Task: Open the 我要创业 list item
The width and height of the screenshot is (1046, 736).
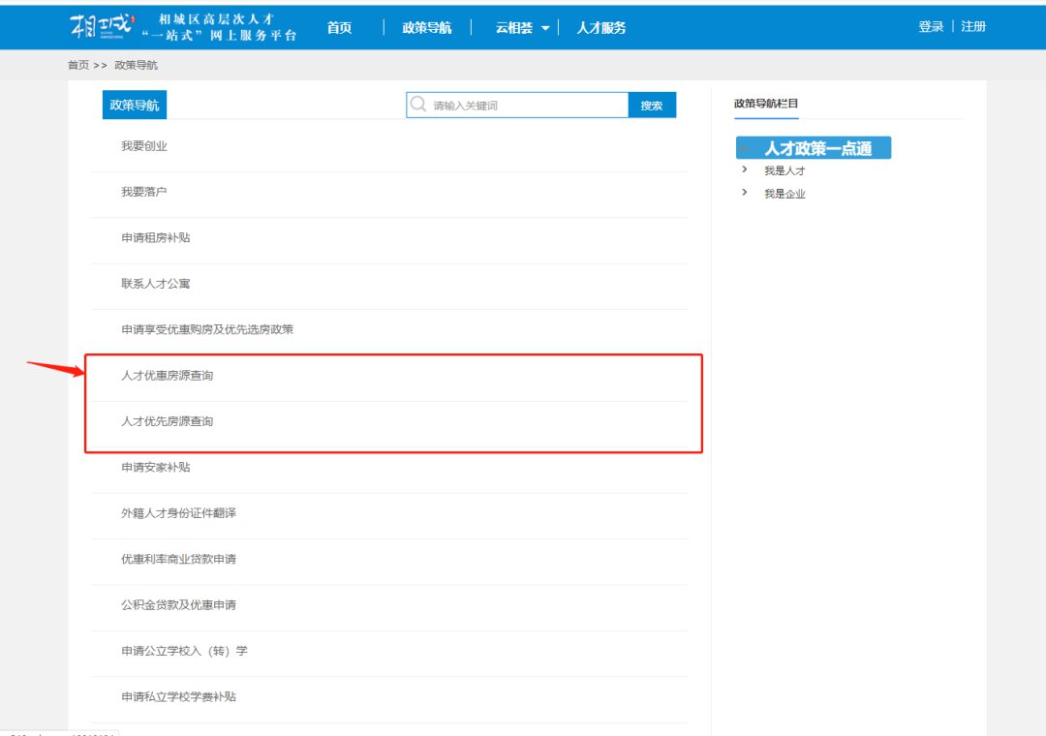Action: coord(144,146)
